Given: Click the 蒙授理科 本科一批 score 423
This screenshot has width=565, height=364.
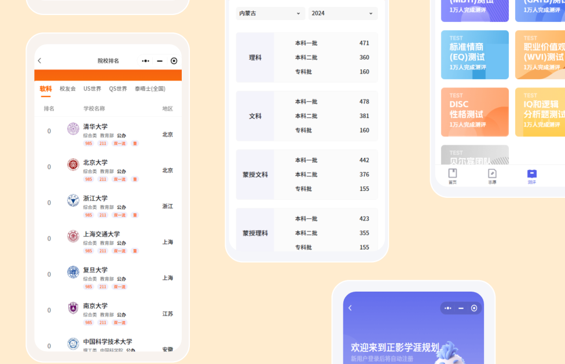Looking at the screenshot, I should [364, 219].
